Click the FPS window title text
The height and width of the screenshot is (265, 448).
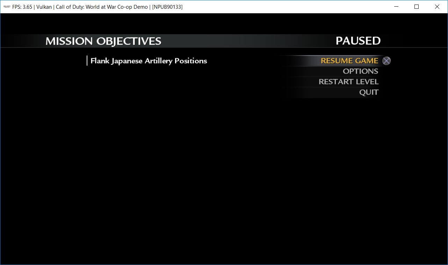pos(97,7)
